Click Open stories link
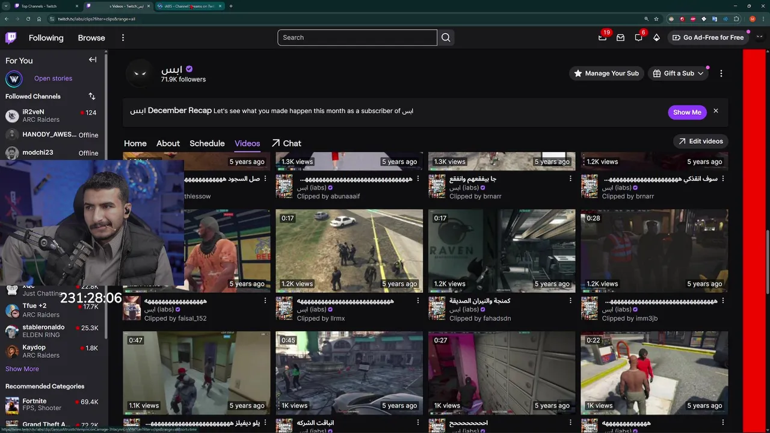This screenshot has height=433, width=770. point(53,78)
